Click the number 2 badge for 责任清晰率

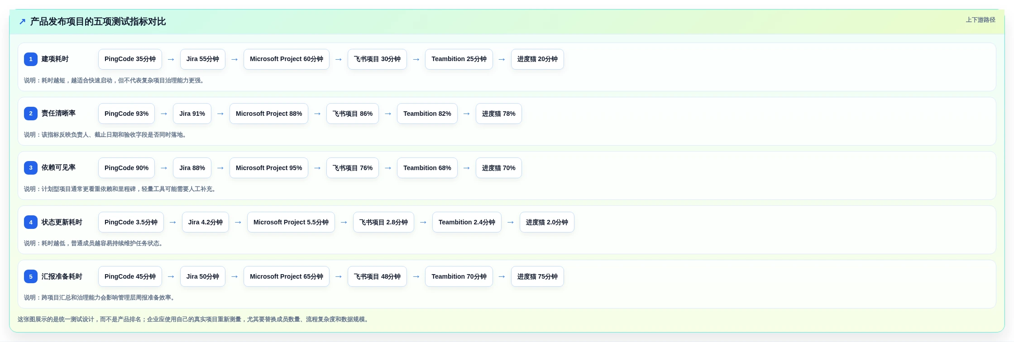click(x=31, y=114)
